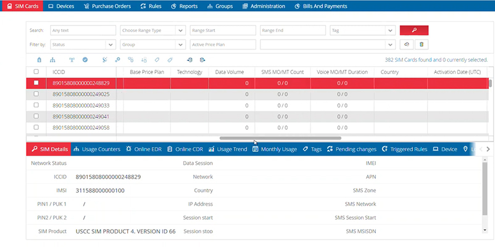
Task: Click the red magnifier search button
Action: pos(414,30)
